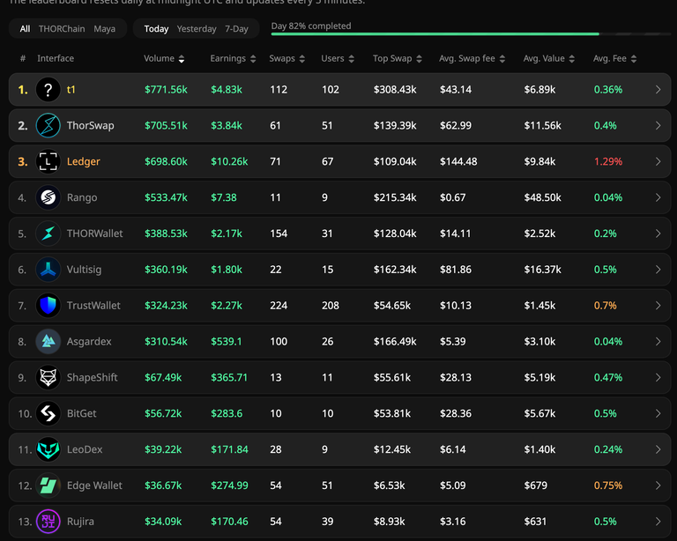Click the ThorSwap logo icon
The height and width of the screenshot is (541, 677).
(x=48, y=125)
